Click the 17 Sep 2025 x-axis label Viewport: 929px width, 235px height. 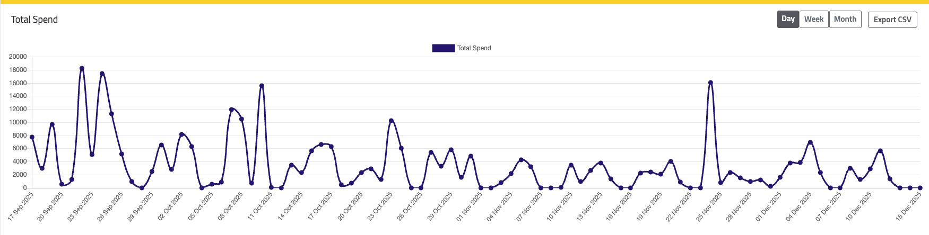pos(21,206)
